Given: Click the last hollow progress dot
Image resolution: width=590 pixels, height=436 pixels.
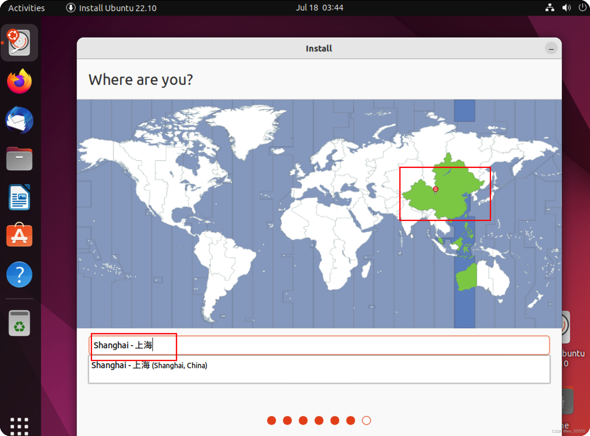Looking at the screenshot, I should (x=366, y=420).
